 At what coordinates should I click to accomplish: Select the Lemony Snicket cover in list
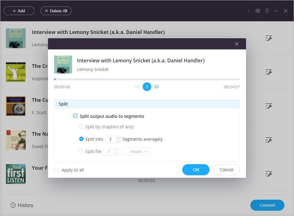16,38
